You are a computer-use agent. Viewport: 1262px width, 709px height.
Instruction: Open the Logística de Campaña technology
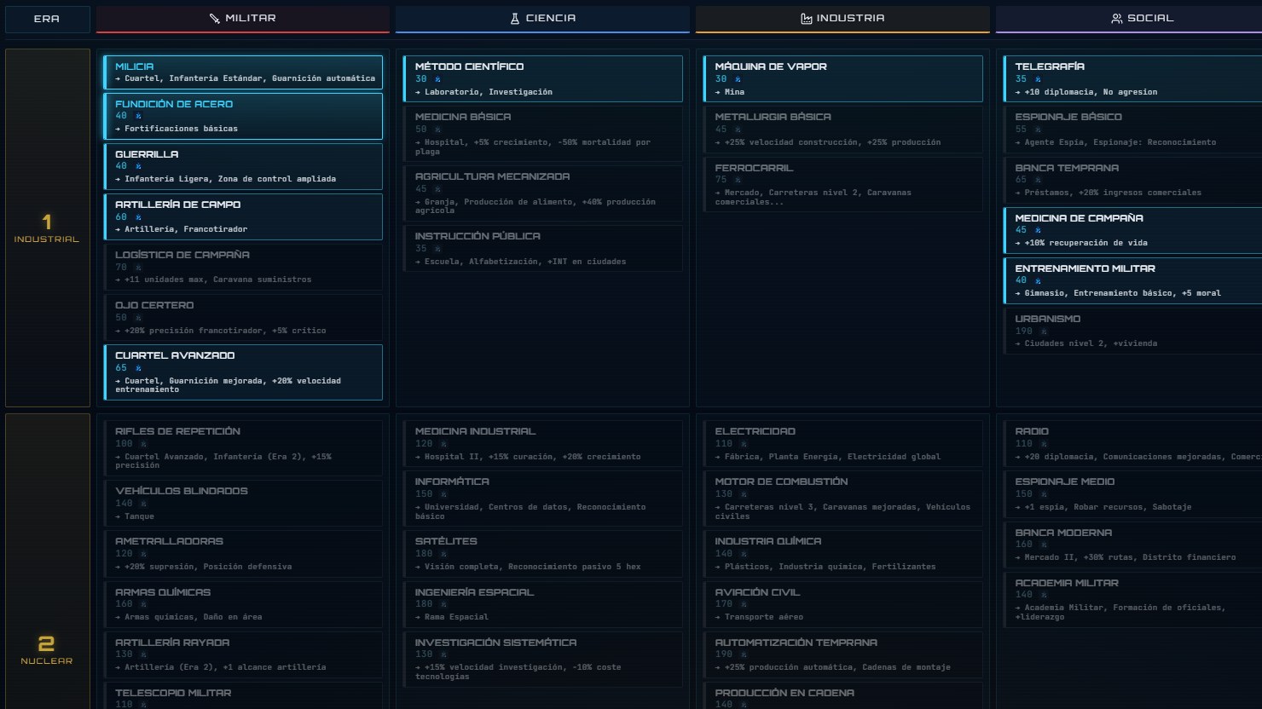[243, 267]
